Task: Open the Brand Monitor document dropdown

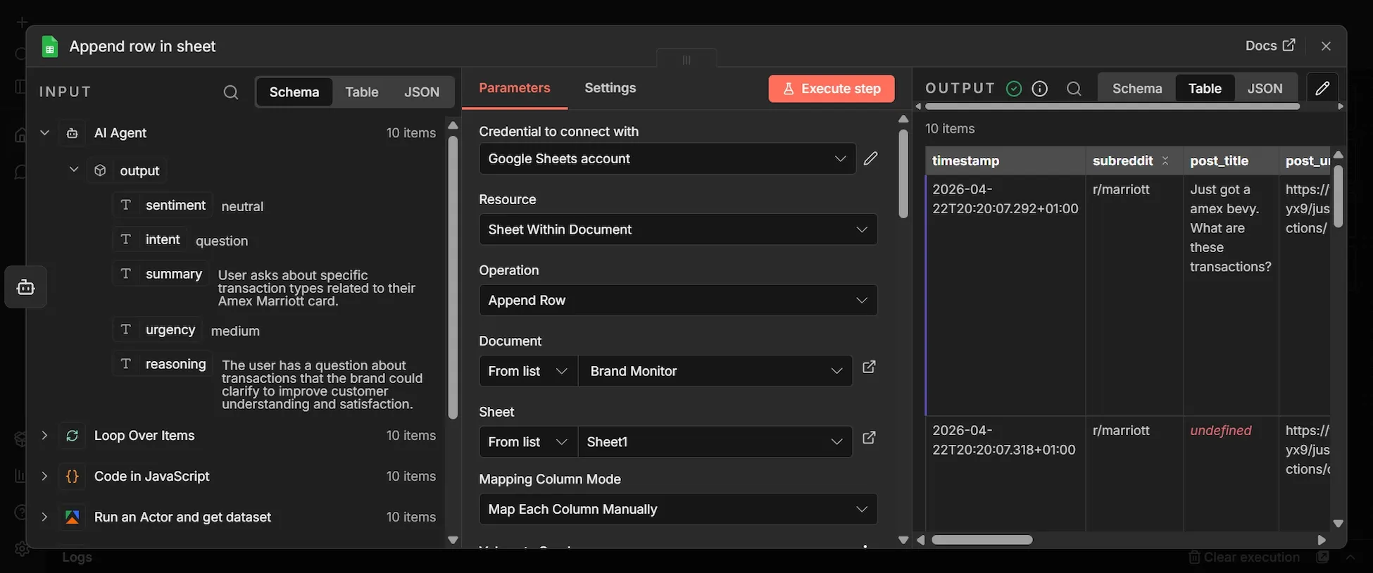Action: [715, 371]
